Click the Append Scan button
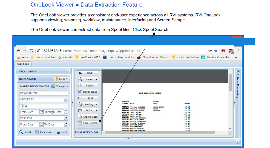The height and width of the screenshot is (148, 270). click(x=88, y=117)
